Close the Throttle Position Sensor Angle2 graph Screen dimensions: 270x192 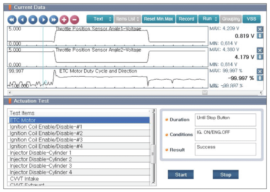point(260,50)
